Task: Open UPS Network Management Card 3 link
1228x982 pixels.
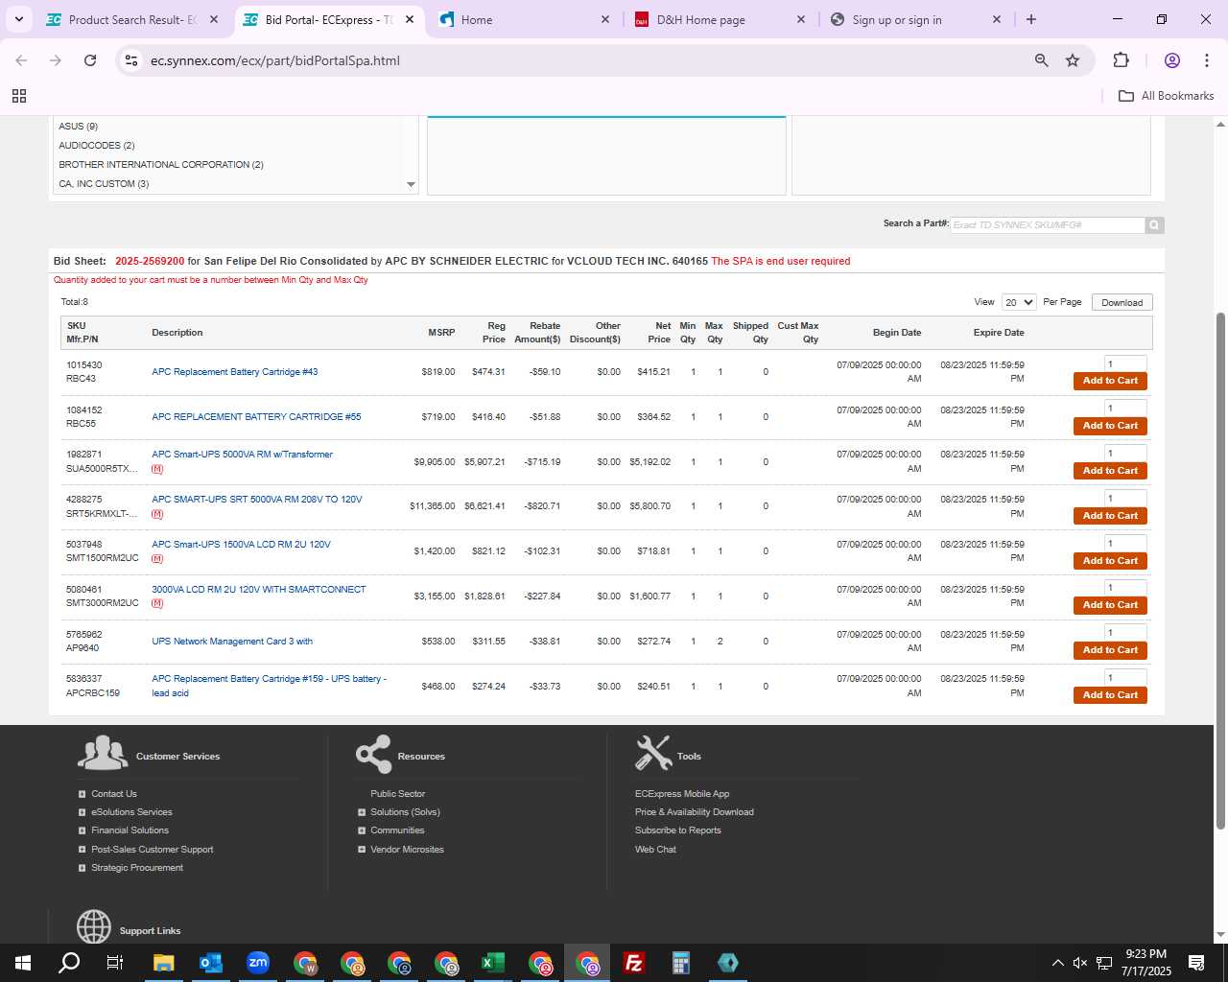Action: click(x=232, y=642)
